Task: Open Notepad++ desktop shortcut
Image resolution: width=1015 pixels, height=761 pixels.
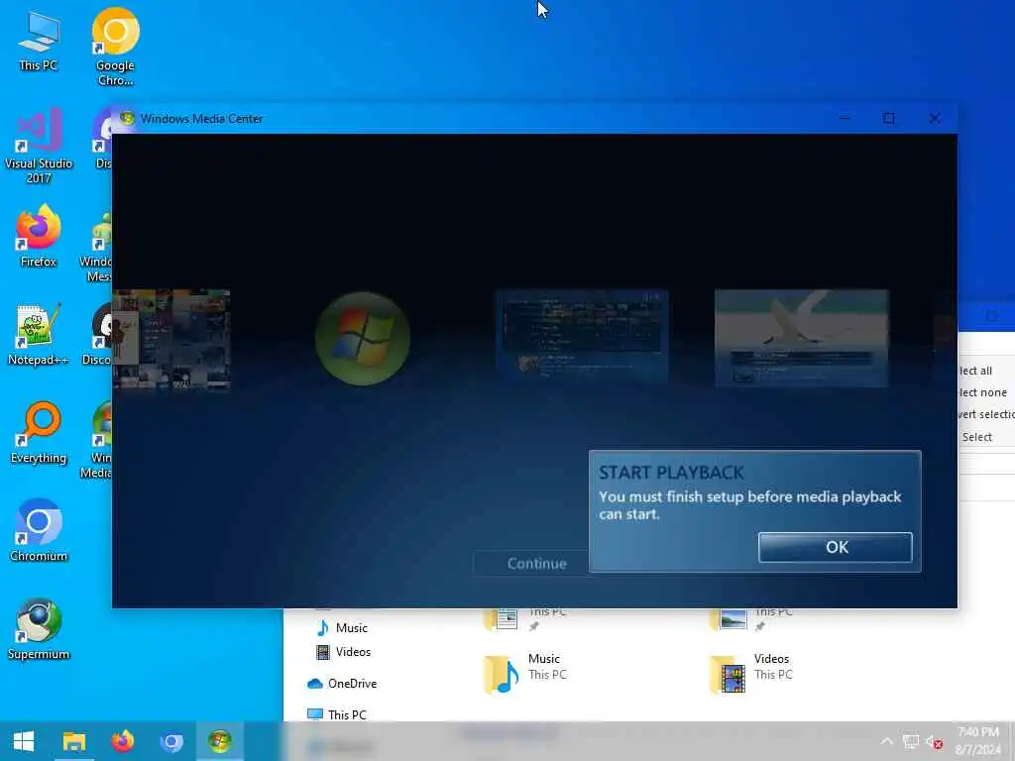Action: (x=39, y=335)
